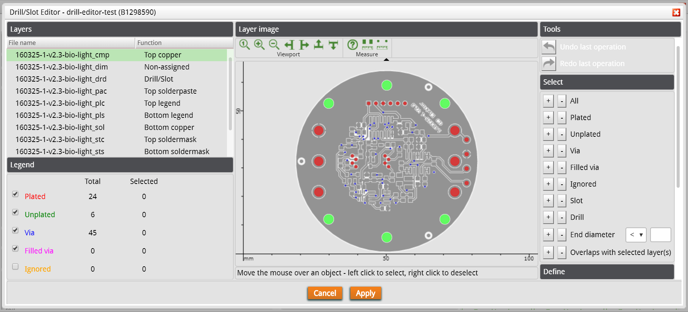Remove Slot items from selection
The width and height of the screenshot is (688, 312).
(x=562, y=201)
